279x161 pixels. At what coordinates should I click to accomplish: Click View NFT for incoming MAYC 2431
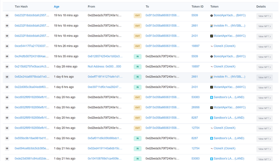point(264,88)
